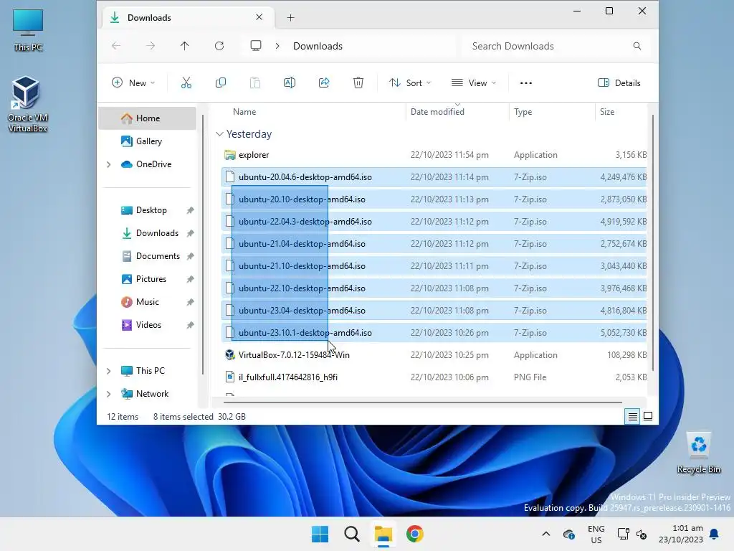
Task: Expand This PC tree node
Action: [109, 371]
